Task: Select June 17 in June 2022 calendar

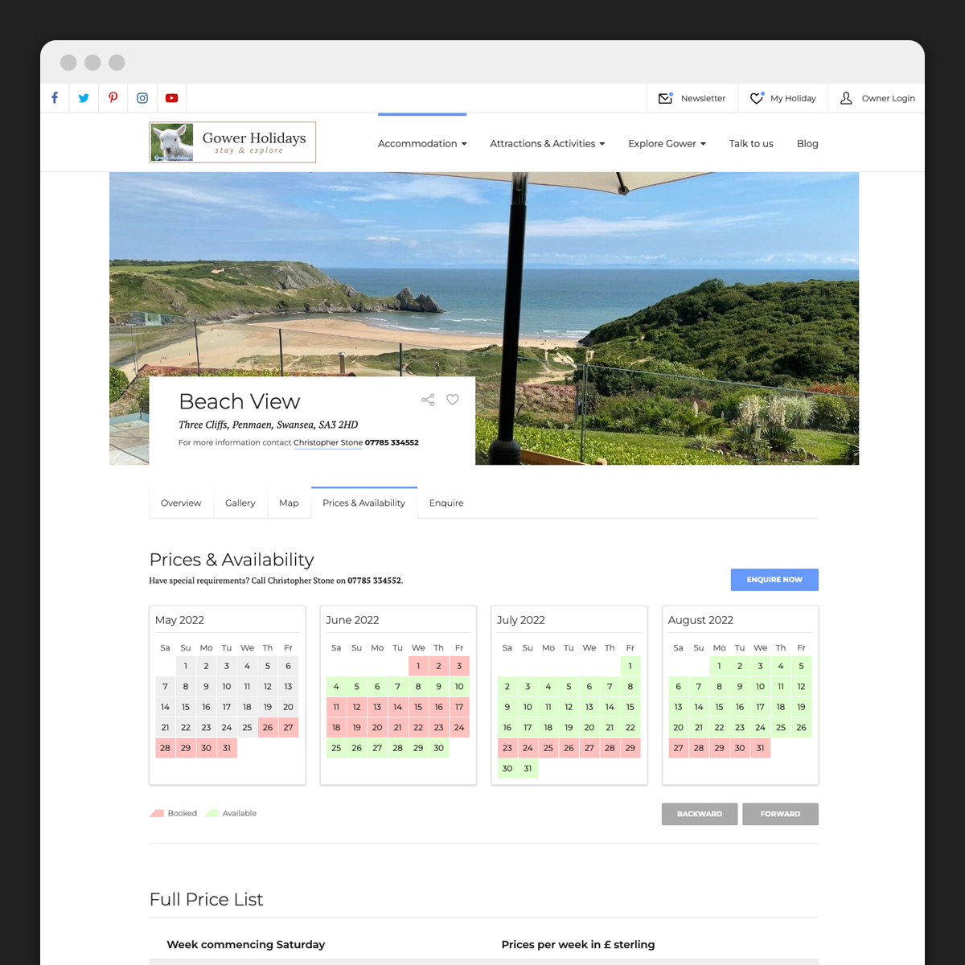Action: pos(459,707)
